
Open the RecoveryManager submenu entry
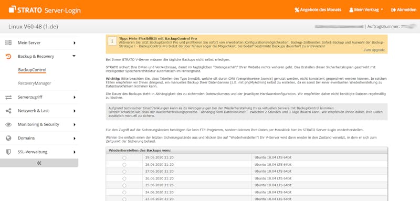(x=35, y=83)
